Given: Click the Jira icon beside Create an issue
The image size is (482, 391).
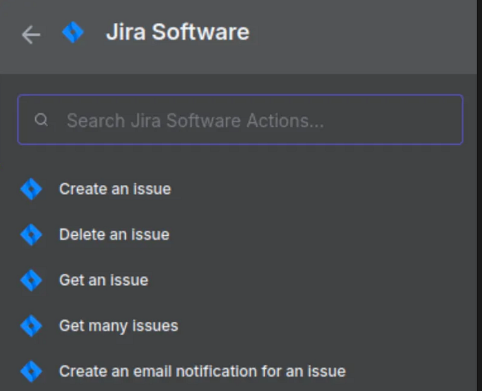Looking at the screenshot, I should 31,189.
